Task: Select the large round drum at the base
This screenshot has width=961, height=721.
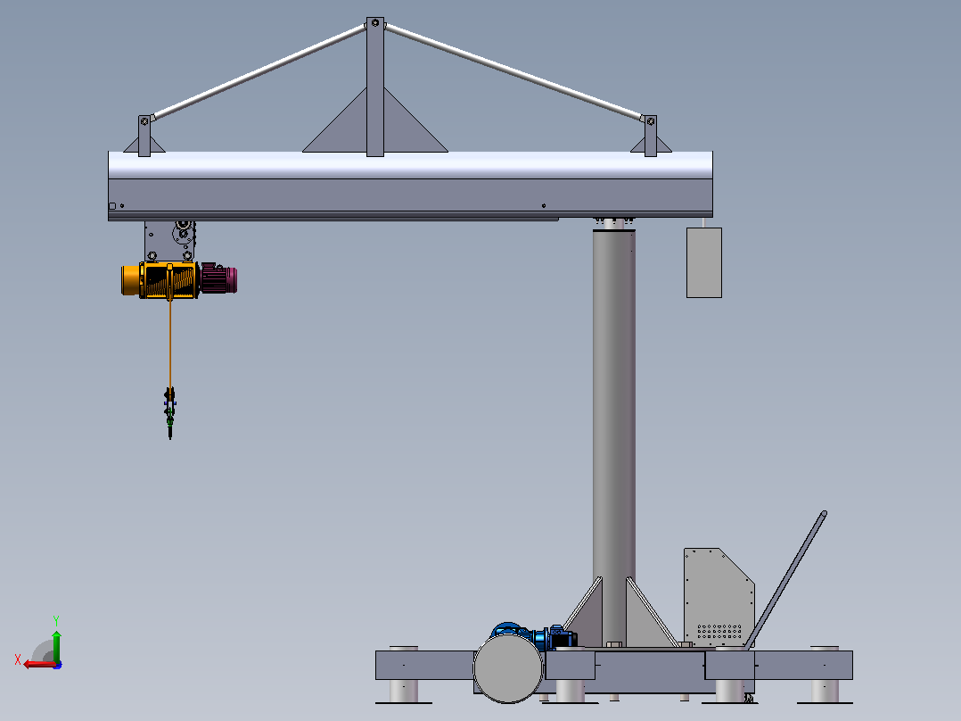Action: point(508,669)
